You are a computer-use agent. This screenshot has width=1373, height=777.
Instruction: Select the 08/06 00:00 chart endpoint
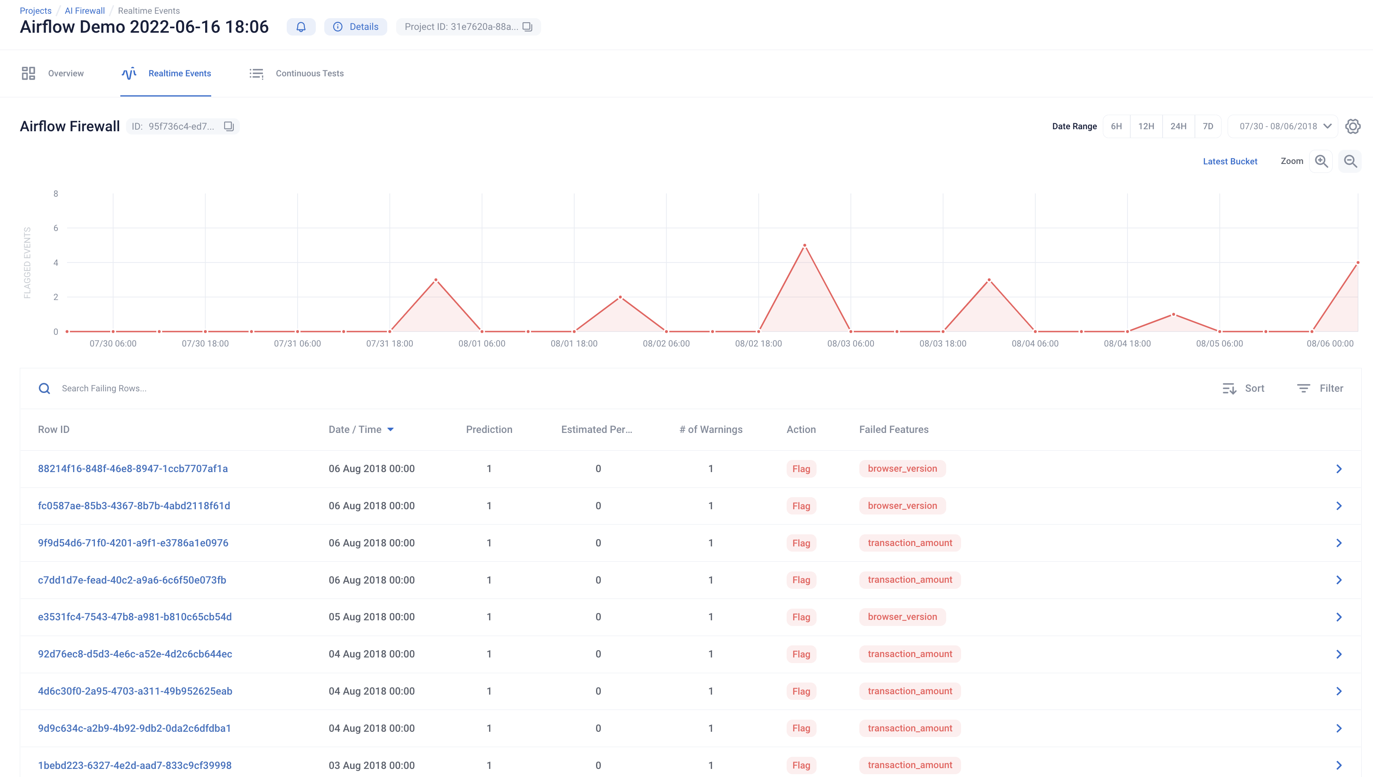(1358, 262)
